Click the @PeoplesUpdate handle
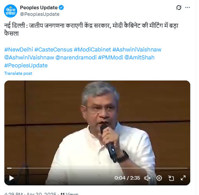Viewport: 199px width, 195px height. tap(40, 14)
